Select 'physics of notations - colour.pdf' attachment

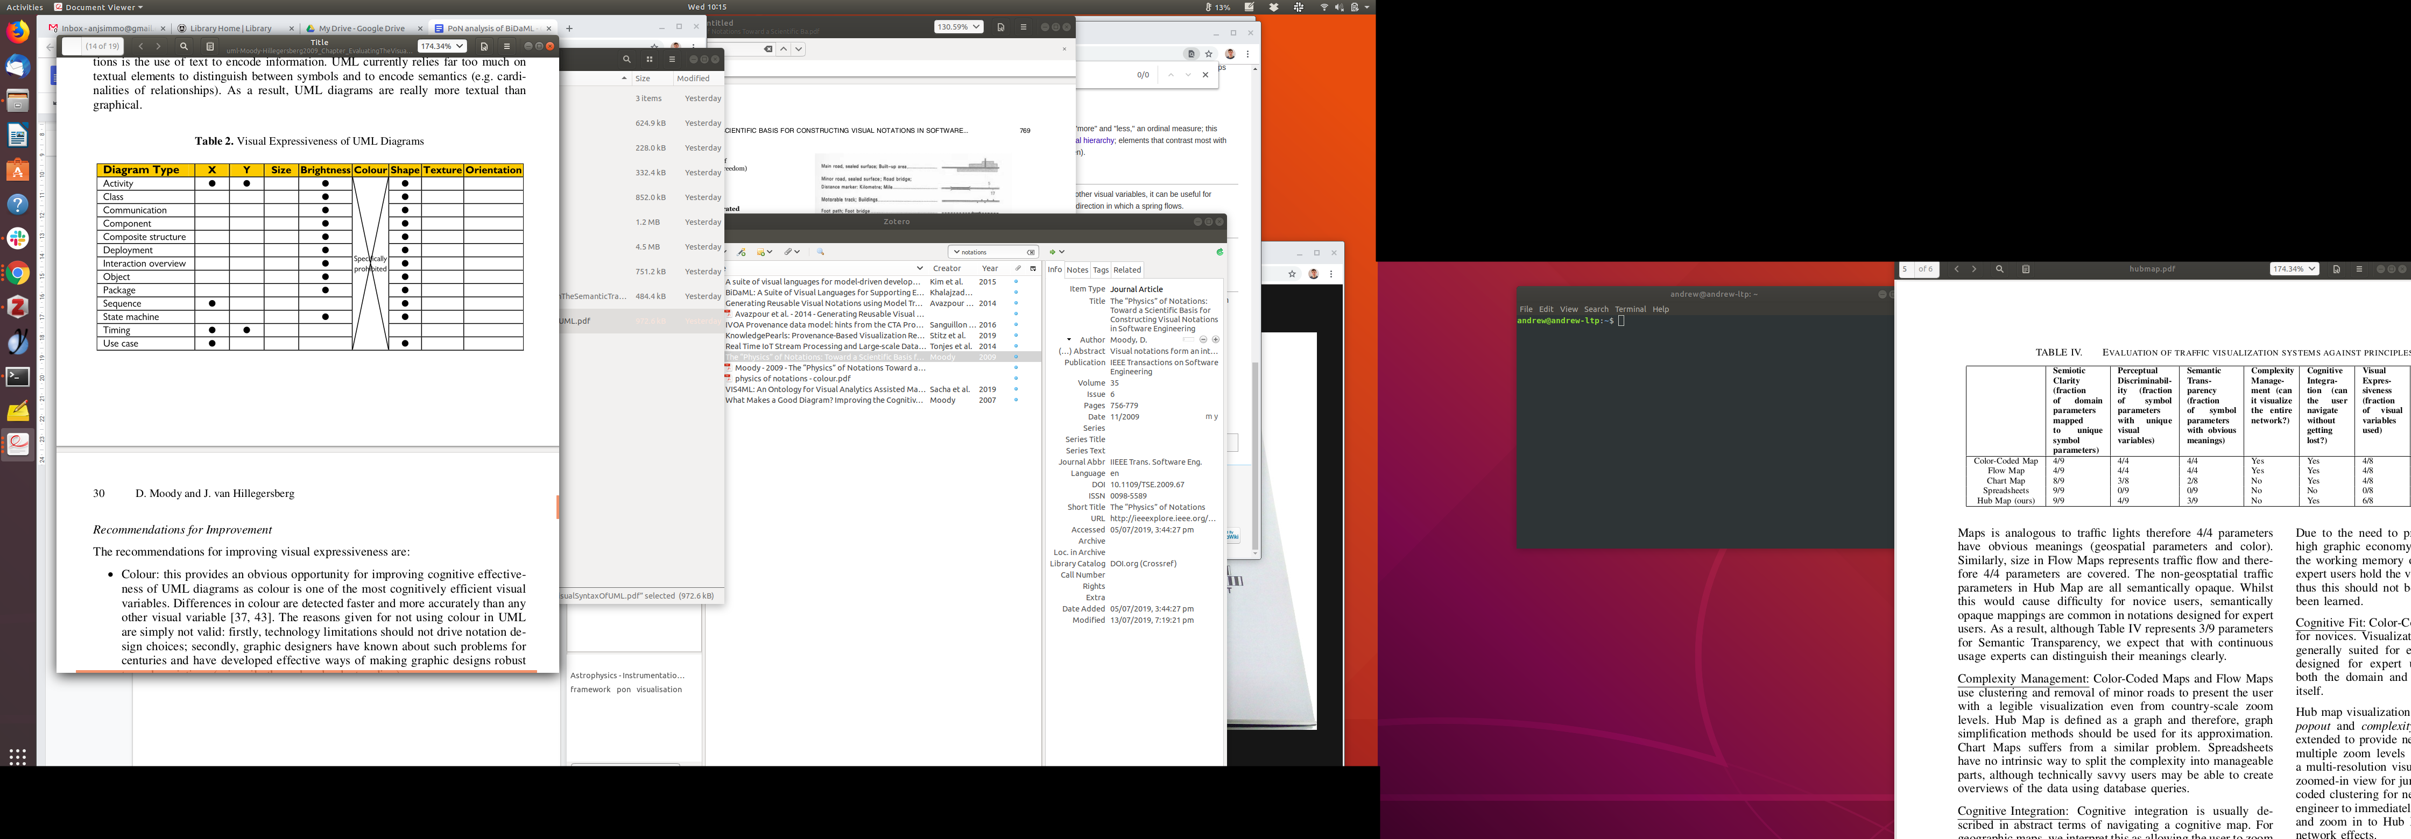tap(792, 379)
